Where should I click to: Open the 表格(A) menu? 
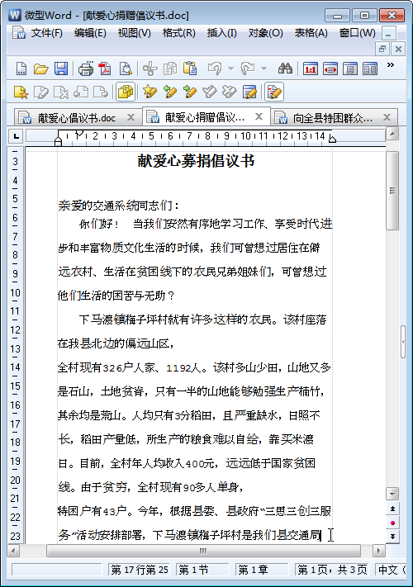pyautogui.click(x=311, y=33)
